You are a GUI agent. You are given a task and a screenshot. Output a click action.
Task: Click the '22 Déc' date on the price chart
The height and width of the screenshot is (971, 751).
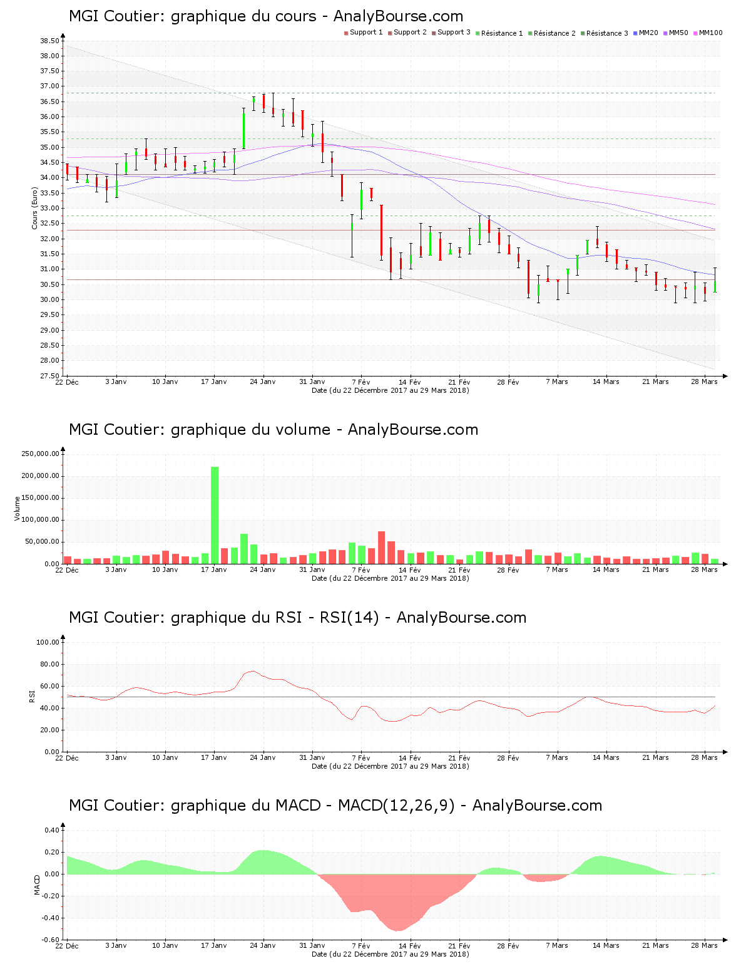point(67,382)
